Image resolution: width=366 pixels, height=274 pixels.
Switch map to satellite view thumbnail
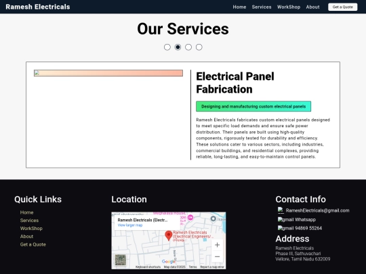pyautogui.click(x=121, y=260)
